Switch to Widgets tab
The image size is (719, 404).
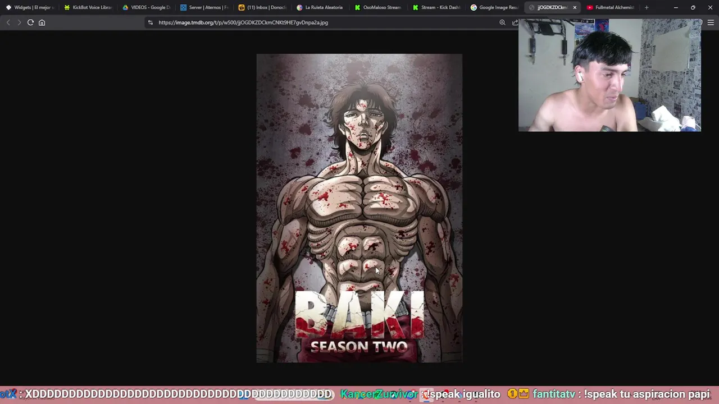[30, 7]
